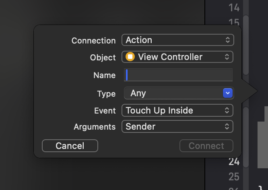Screen dimensions: 268x190
Task: Focus the empty Name text field
Action: click(179, 75)
